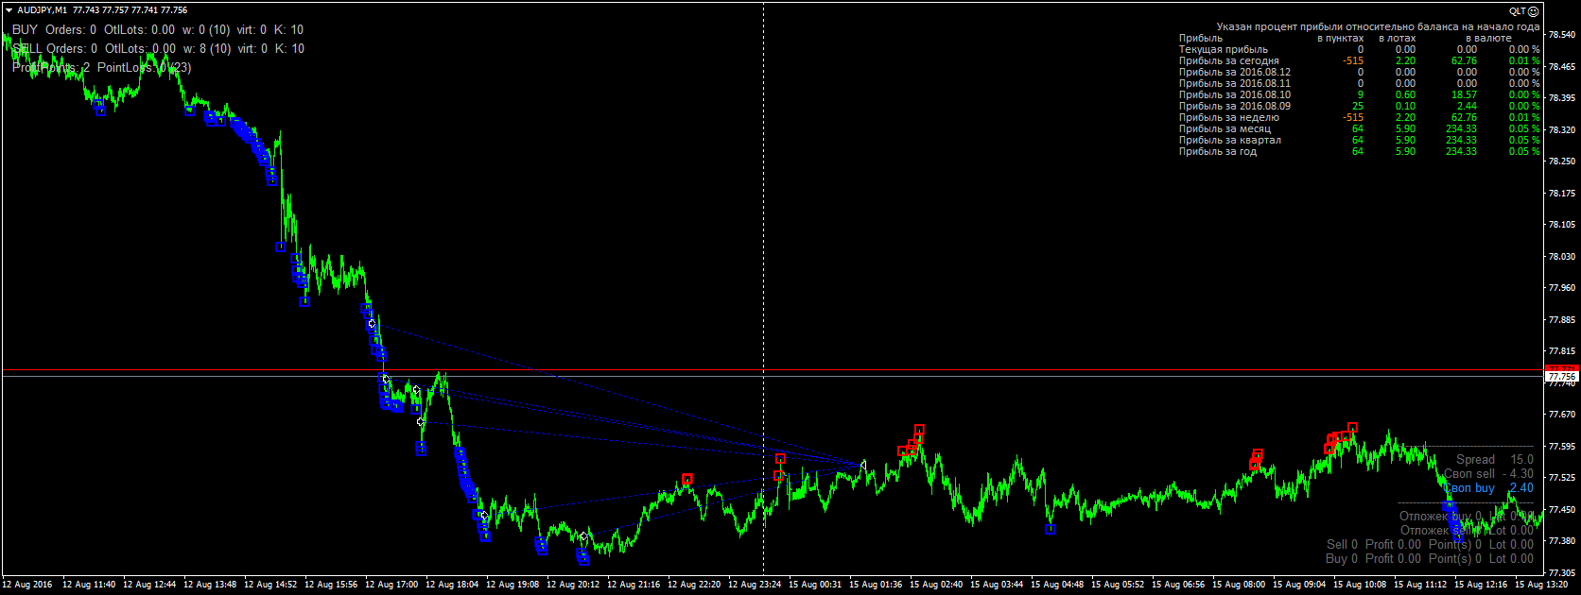Click the 18.57 currency profit value

click(1464, 94)
